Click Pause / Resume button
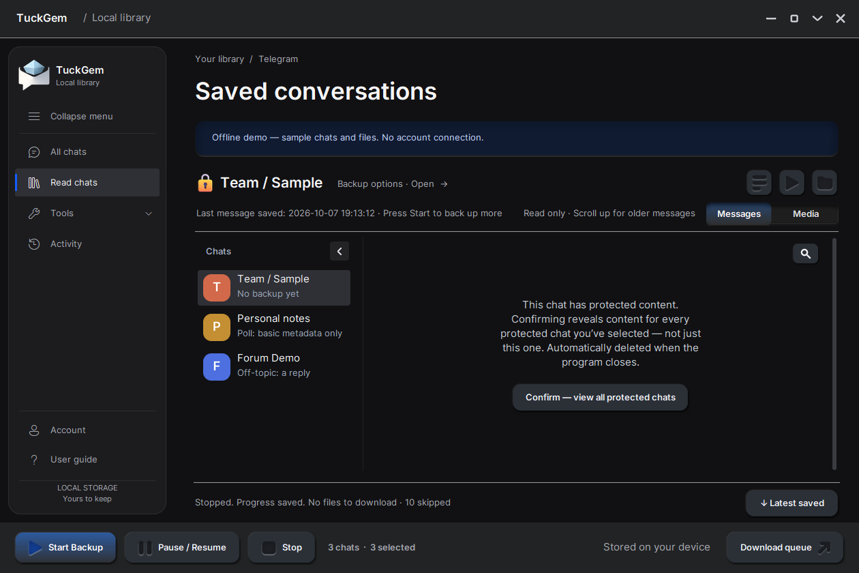 [x=182, y=548]
